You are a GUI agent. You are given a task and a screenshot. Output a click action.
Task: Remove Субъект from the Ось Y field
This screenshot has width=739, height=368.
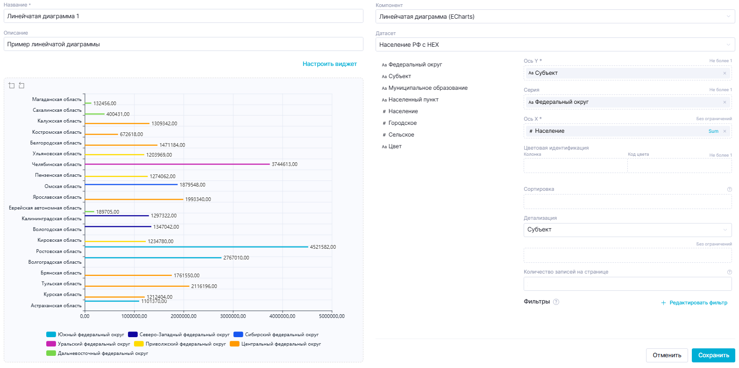tap(725, 73)
